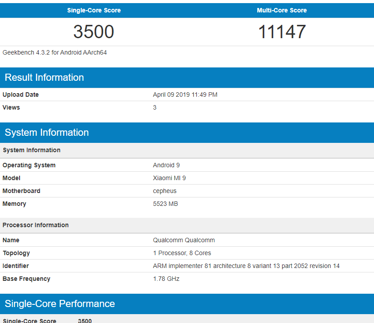This screenshot has height=323, width=374.
Task: Click the Upload Date label
Action: (20, 95)
